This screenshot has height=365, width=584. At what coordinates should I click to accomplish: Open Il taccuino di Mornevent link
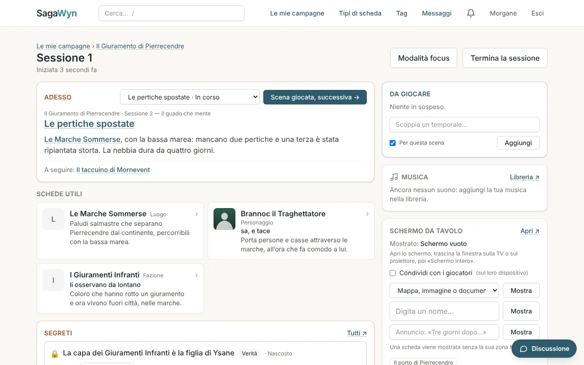click(113, 170)
